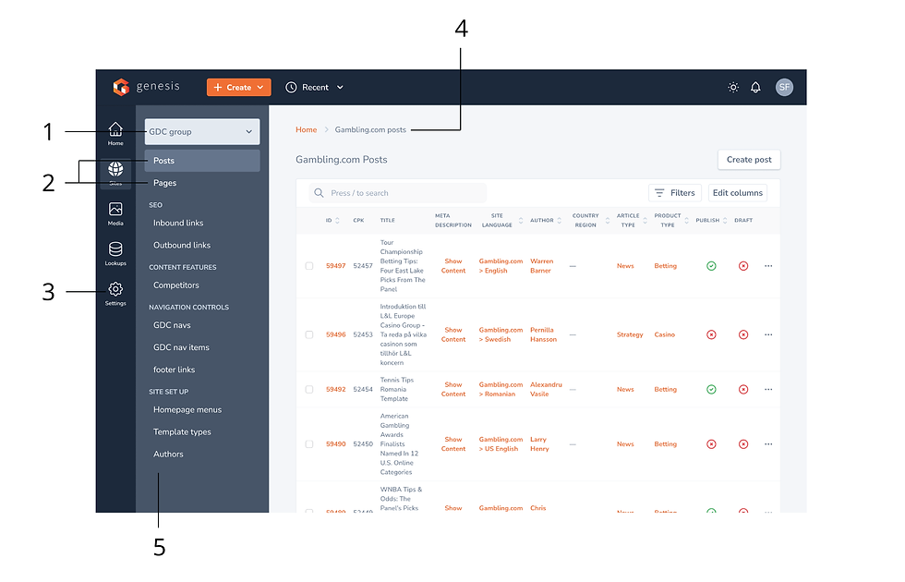
Task: Click the Genesis logo icon
Action: 121,87
